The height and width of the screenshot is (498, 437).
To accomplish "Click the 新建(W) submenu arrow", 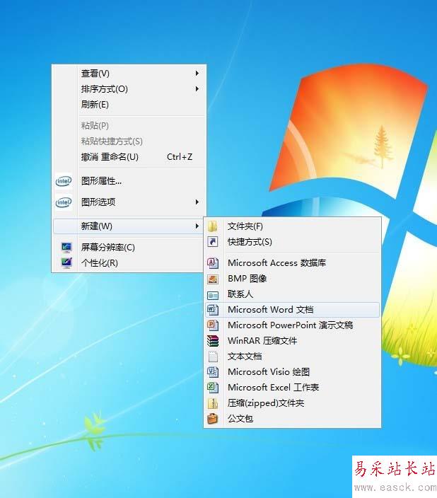I will 197,226.
